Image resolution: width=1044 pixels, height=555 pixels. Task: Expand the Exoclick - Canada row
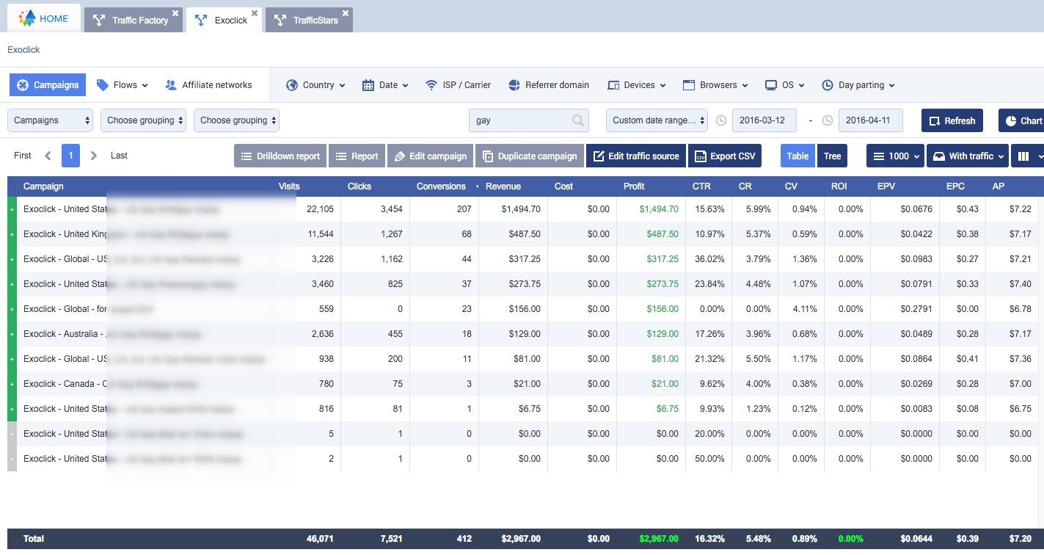12,384
